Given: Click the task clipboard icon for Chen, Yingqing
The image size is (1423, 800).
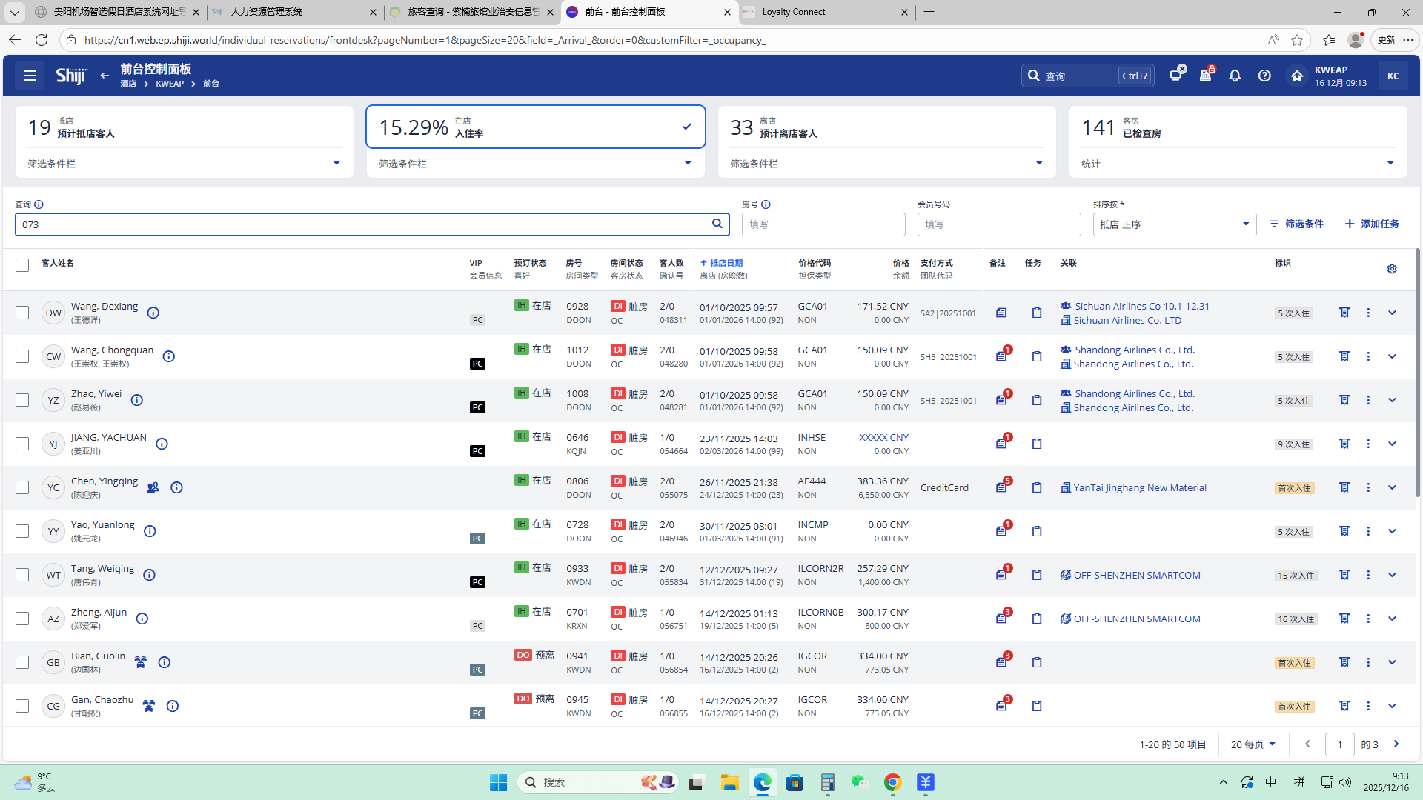Looking at the screenshot, I should coord(1037,487).
